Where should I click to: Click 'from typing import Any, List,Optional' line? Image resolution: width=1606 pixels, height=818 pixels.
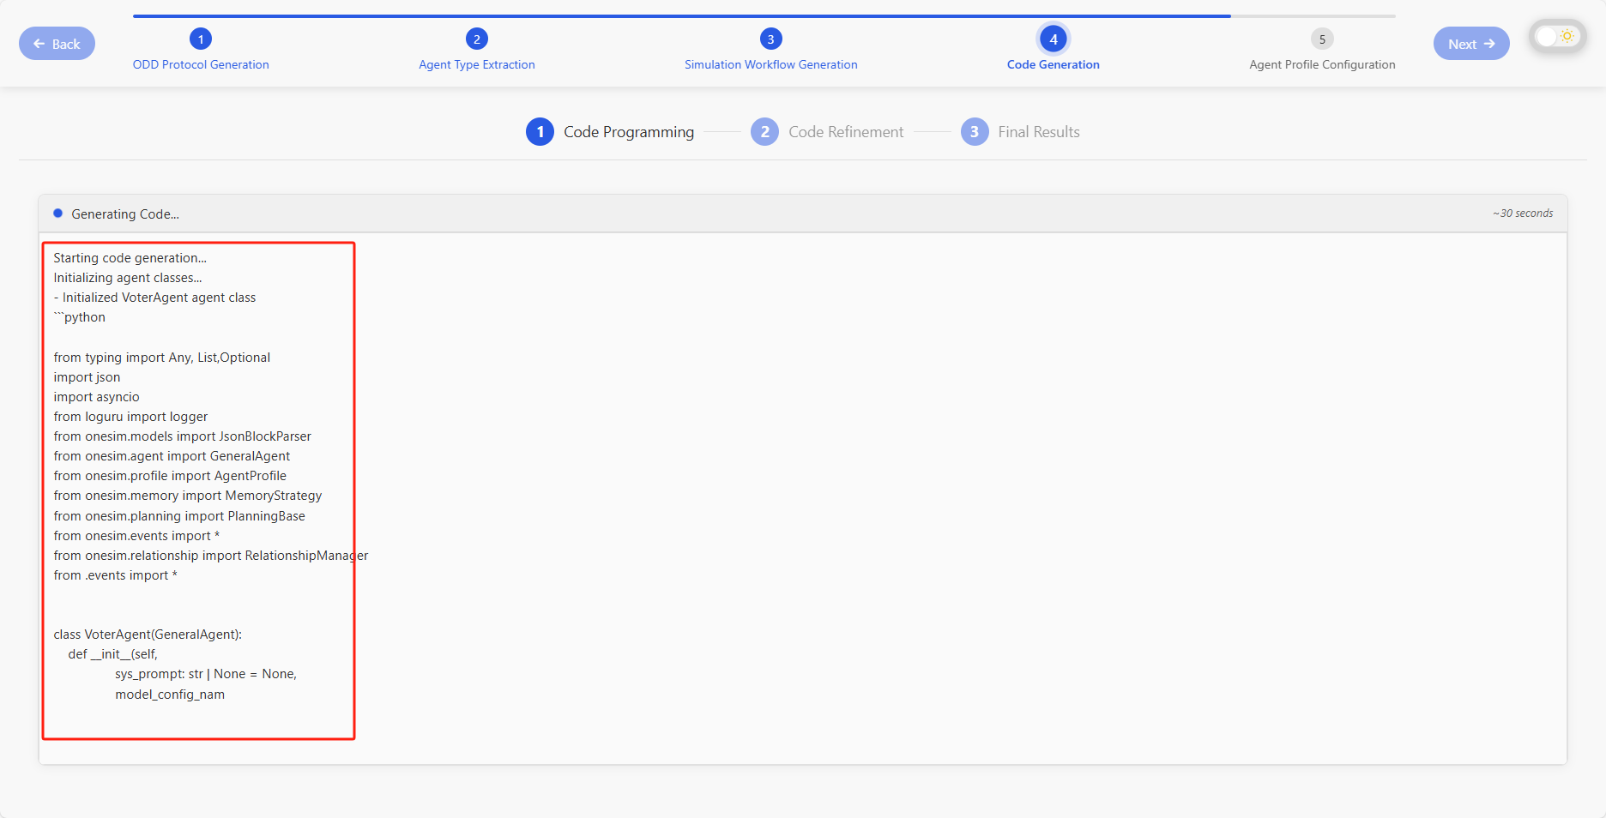(162, 358)
